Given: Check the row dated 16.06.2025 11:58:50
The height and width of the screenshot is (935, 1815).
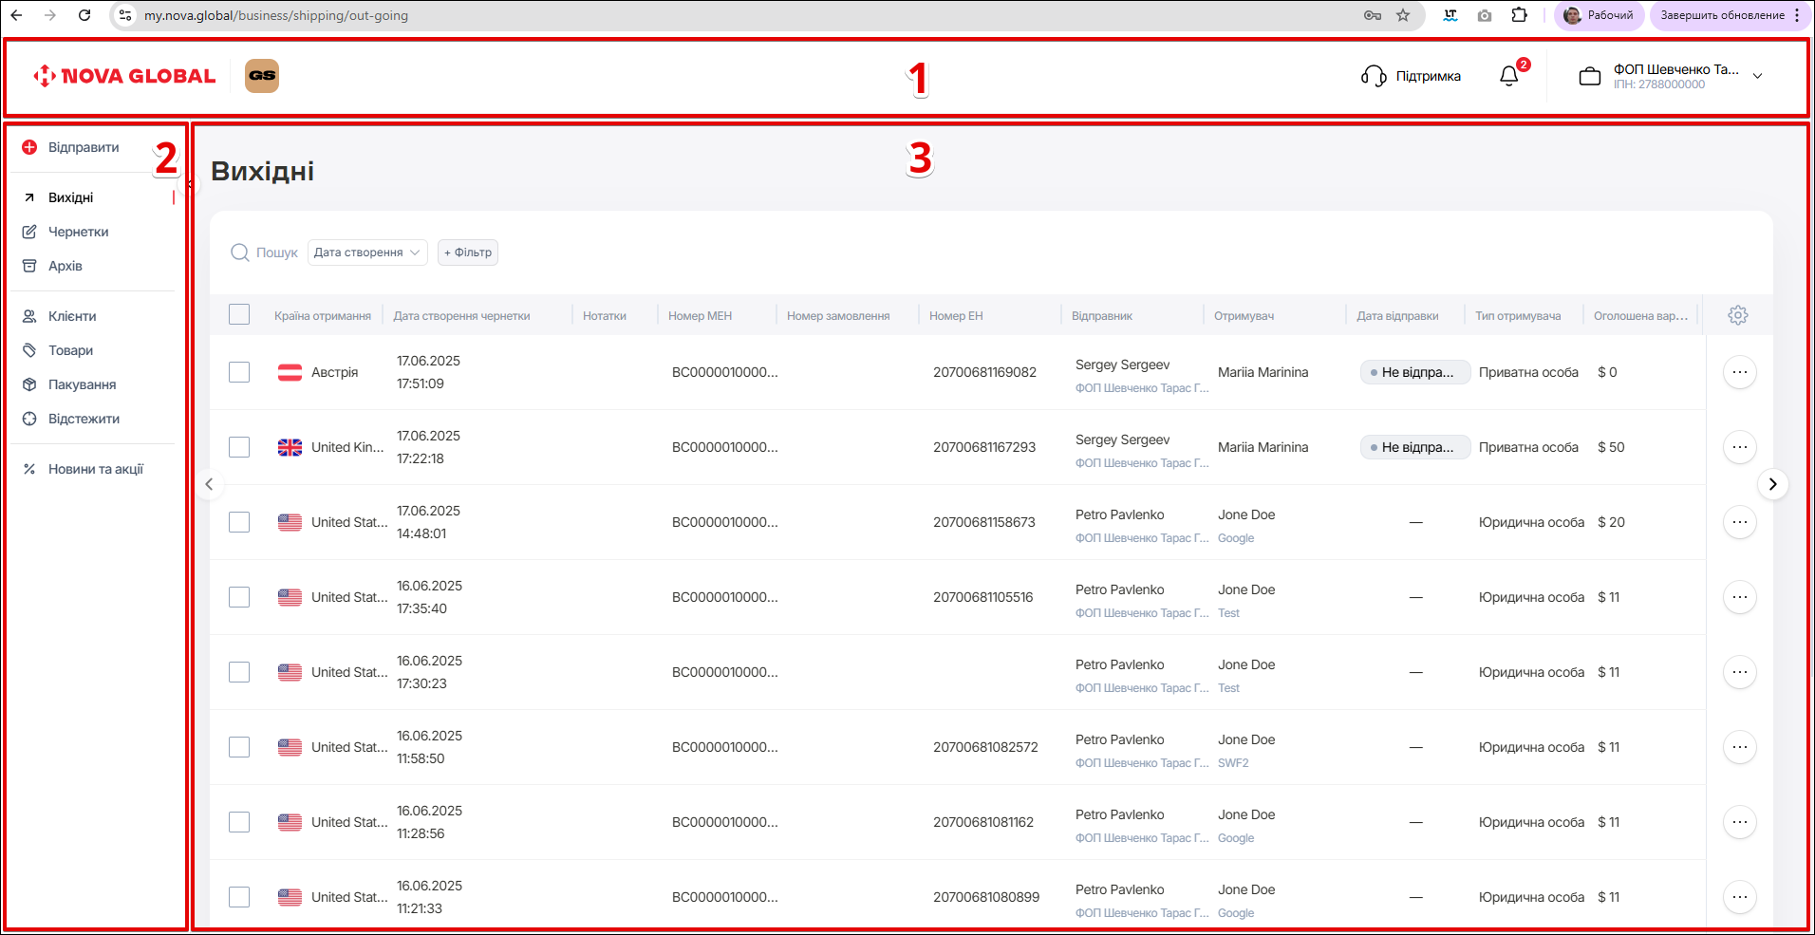Looking at the screenshot, I should 239,747.
